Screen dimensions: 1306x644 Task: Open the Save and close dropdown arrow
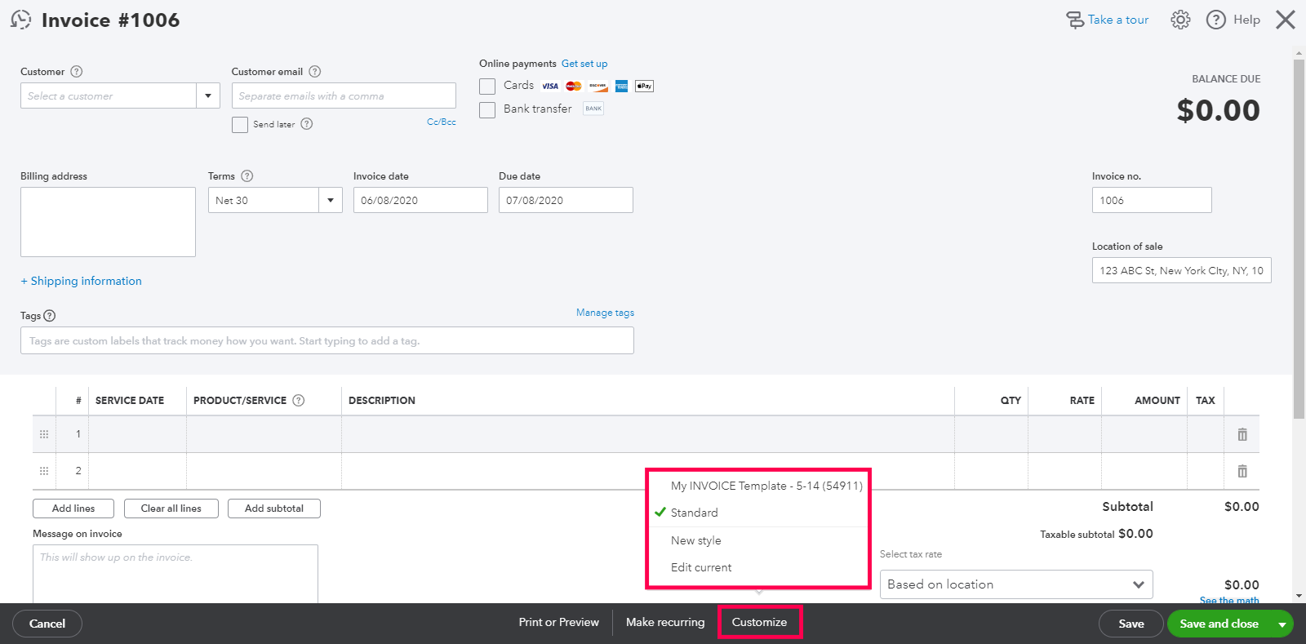(x=1282, y=624)
